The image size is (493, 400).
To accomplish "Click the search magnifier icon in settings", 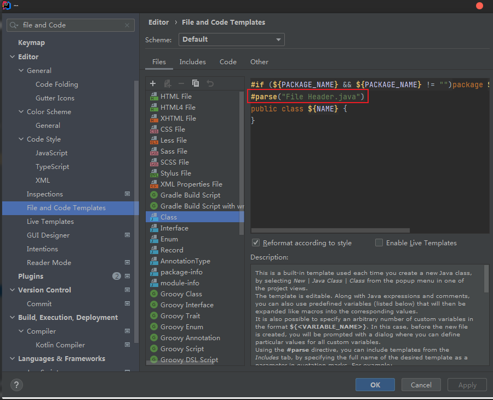I will pos(14,25).
